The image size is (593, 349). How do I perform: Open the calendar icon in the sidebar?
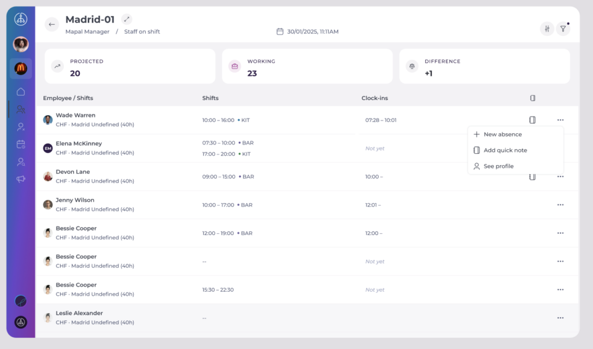(21, 144)
